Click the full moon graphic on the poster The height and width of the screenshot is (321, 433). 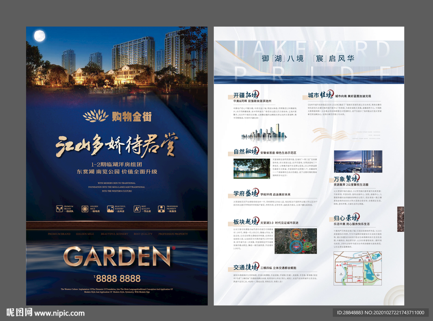tap(39, 36)
